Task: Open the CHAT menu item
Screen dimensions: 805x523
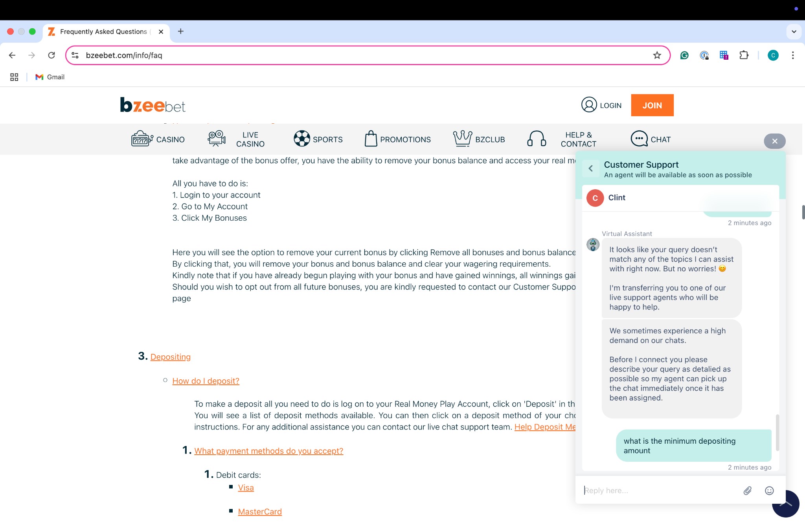Action: point(651,139)
